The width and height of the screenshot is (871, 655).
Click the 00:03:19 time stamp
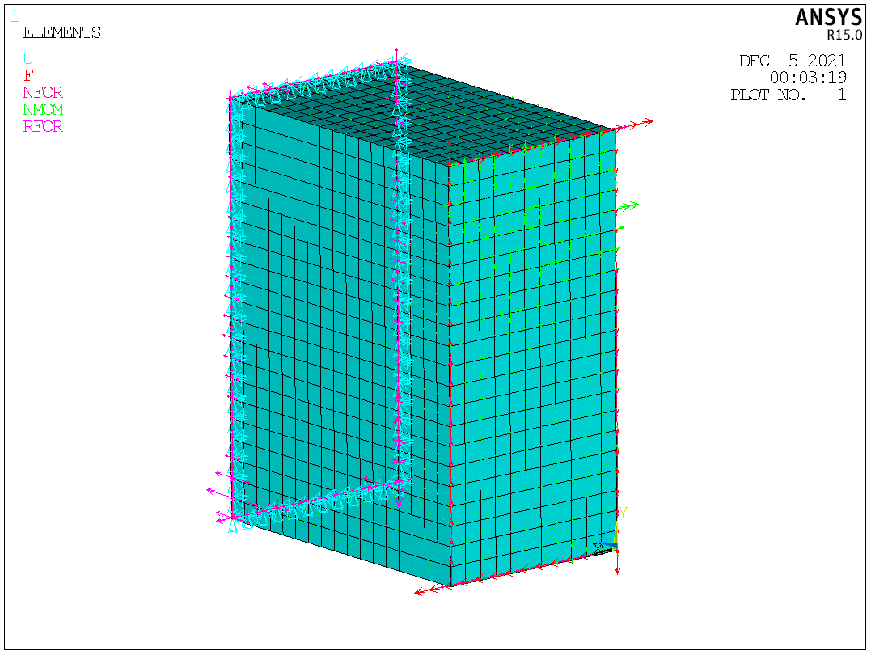click(807, 78)
